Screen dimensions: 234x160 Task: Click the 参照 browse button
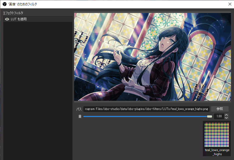pos(220,109)
